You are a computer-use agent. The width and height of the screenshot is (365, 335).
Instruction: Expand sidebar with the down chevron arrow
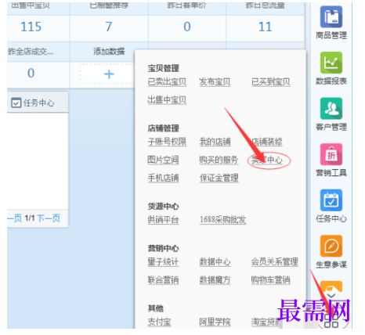331,296
